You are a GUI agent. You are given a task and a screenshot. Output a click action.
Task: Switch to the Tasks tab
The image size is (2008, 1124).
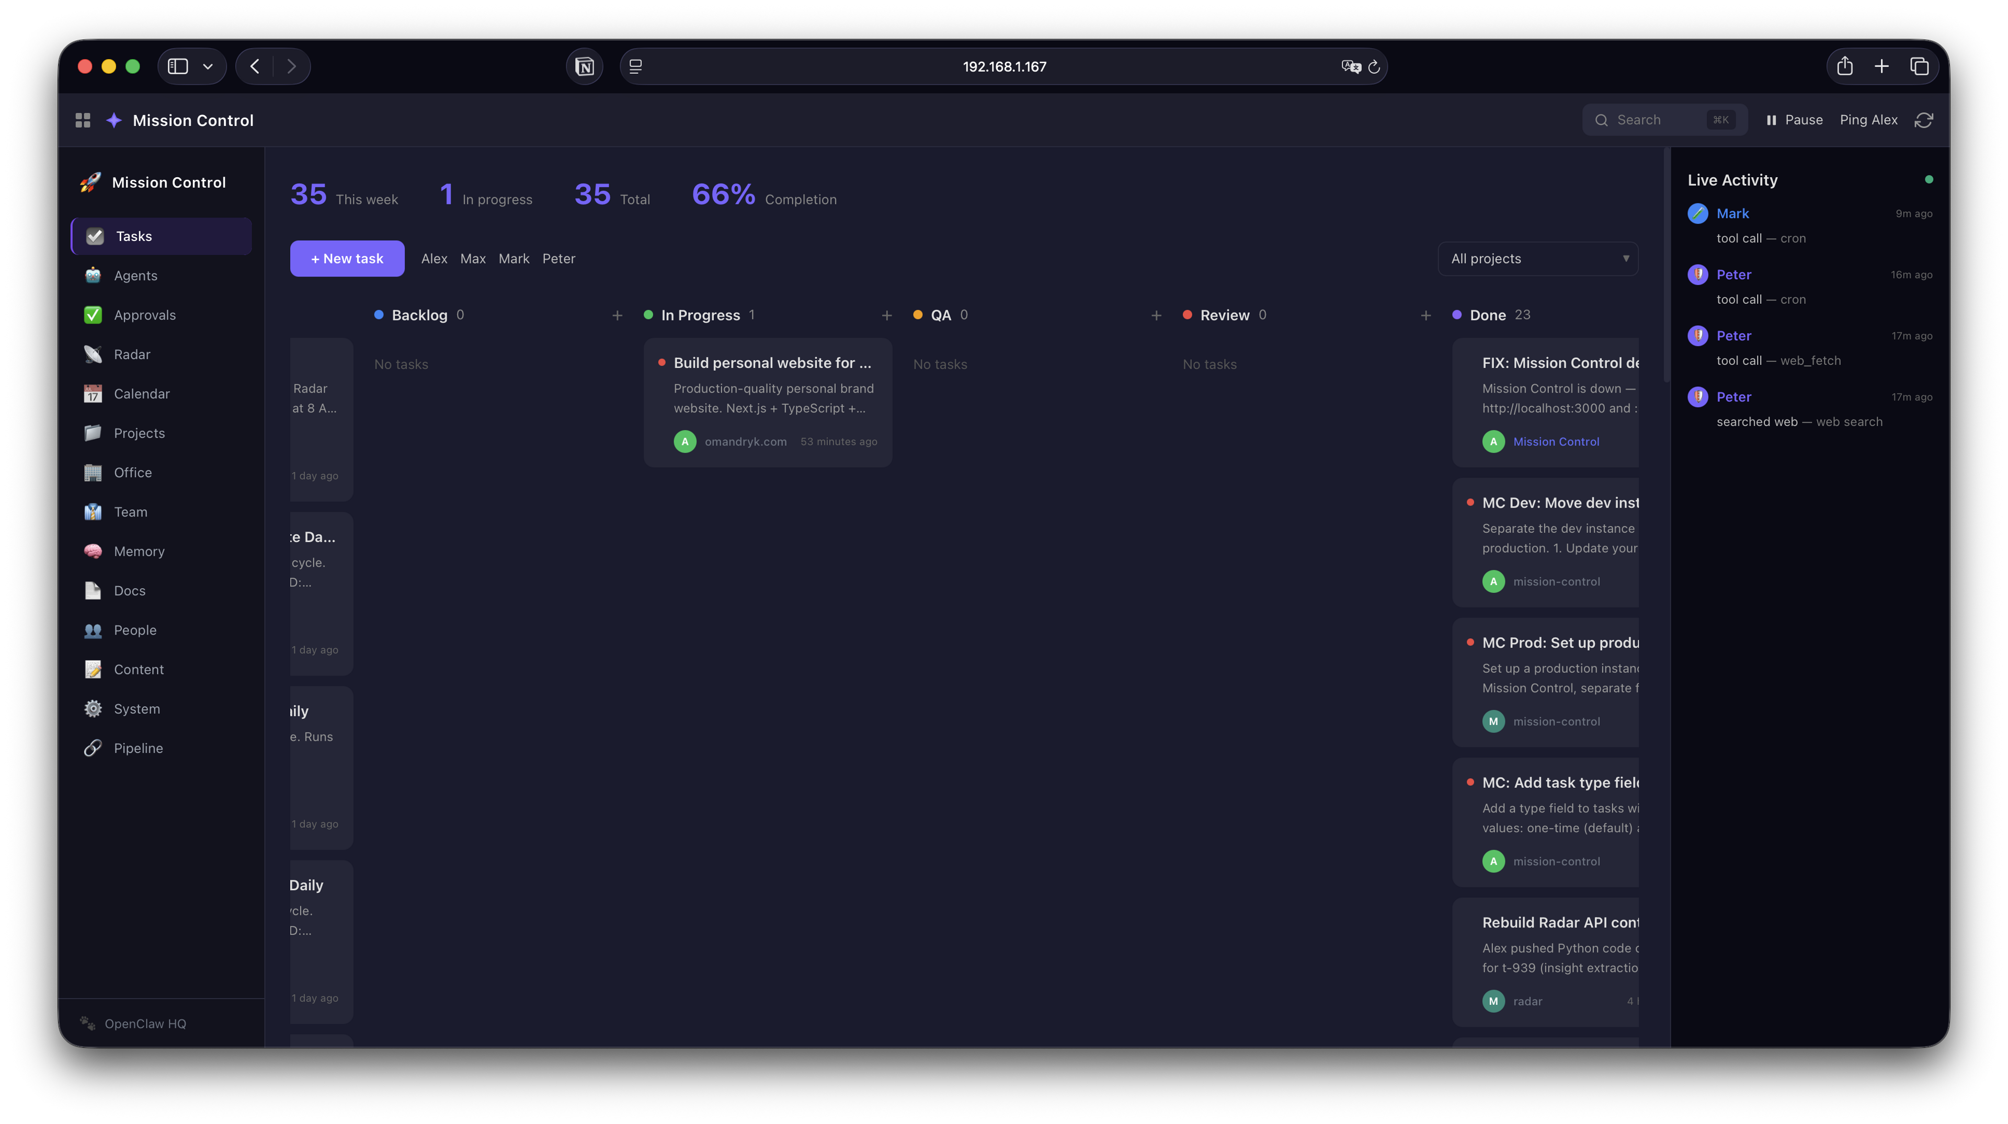click(133, 235)
